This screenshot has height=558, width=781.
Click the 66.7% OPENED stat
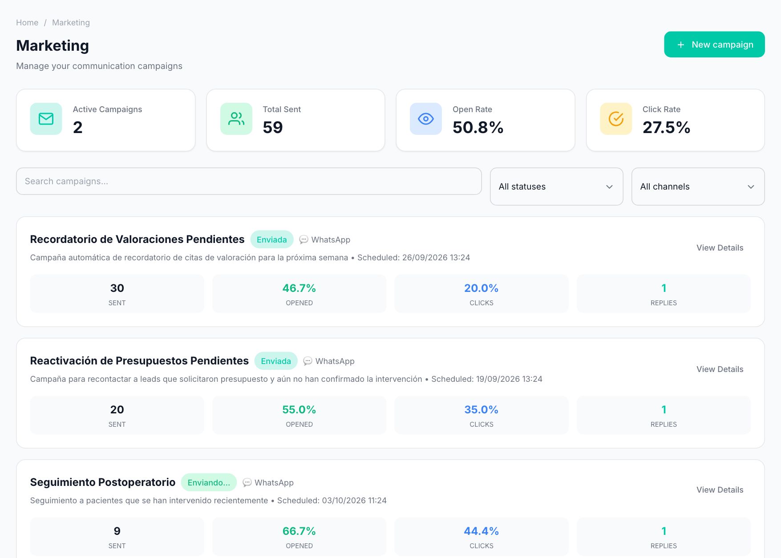coord(299,537)
